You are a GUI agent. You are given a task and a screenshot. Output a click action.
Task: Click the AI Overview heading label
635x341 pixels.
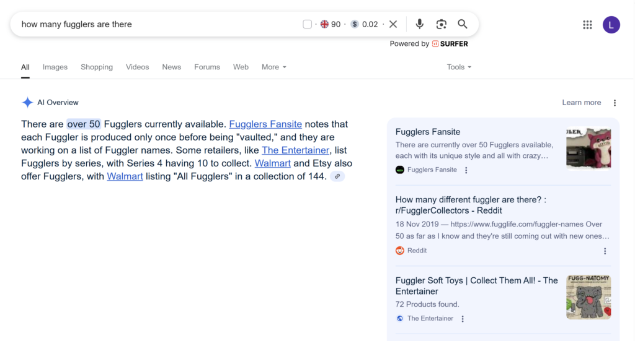point(58,103)
